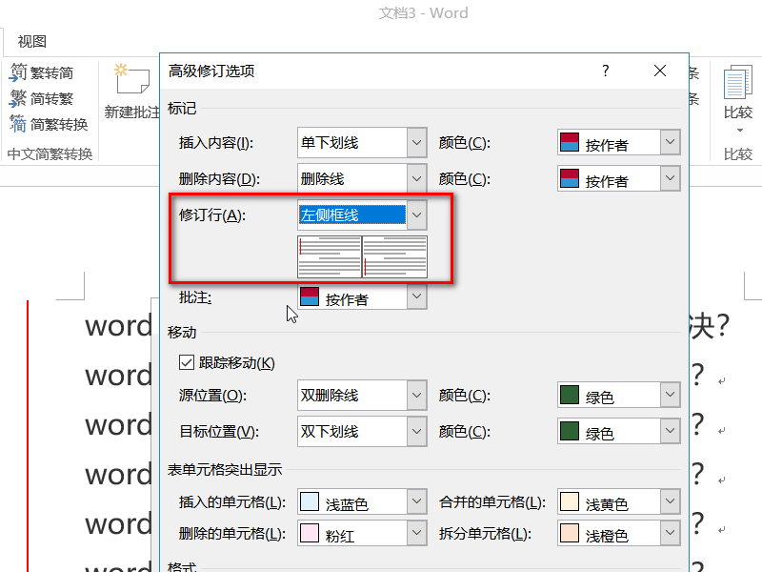Open 合并的单元格 浅黄色 dropdown
This screenshot has height=572, width=762.
tap(671, 501)
